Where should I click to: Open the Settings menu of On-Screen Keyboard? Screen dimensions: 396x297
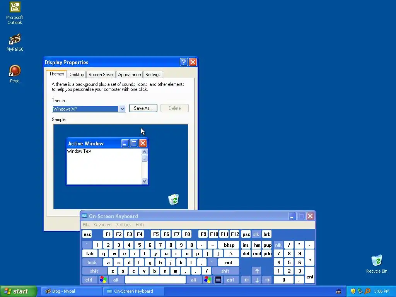123,225
